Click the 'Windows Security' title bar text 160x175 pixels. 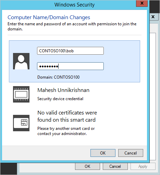(74, 5)
